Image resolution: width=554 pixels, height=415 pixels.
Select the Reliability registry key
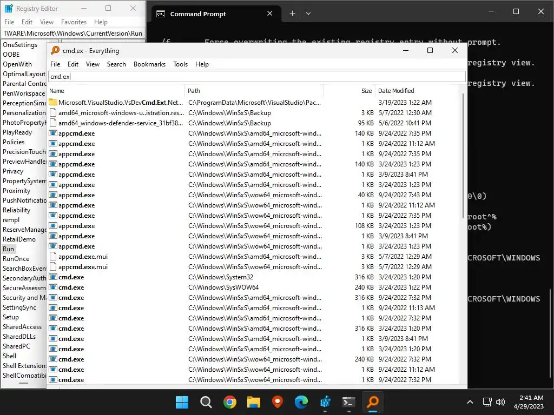click(17, 210)
